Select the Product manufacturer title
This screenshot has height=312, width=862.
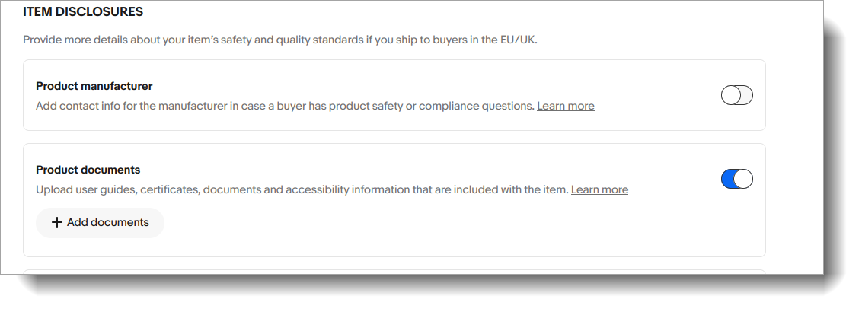[94, 86]
